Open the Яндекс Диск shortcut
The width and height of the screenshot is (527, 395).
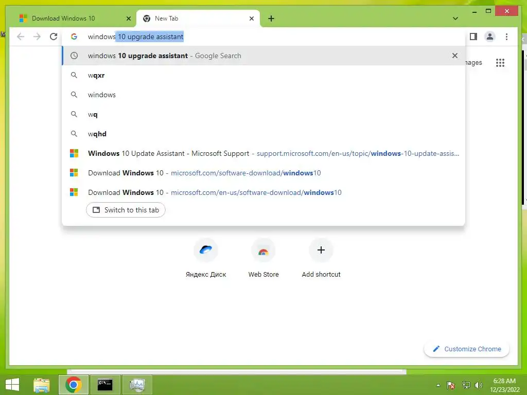click(x=206, y=258)
